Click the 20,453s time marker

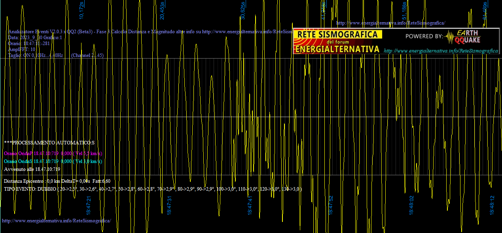[162, 11]
